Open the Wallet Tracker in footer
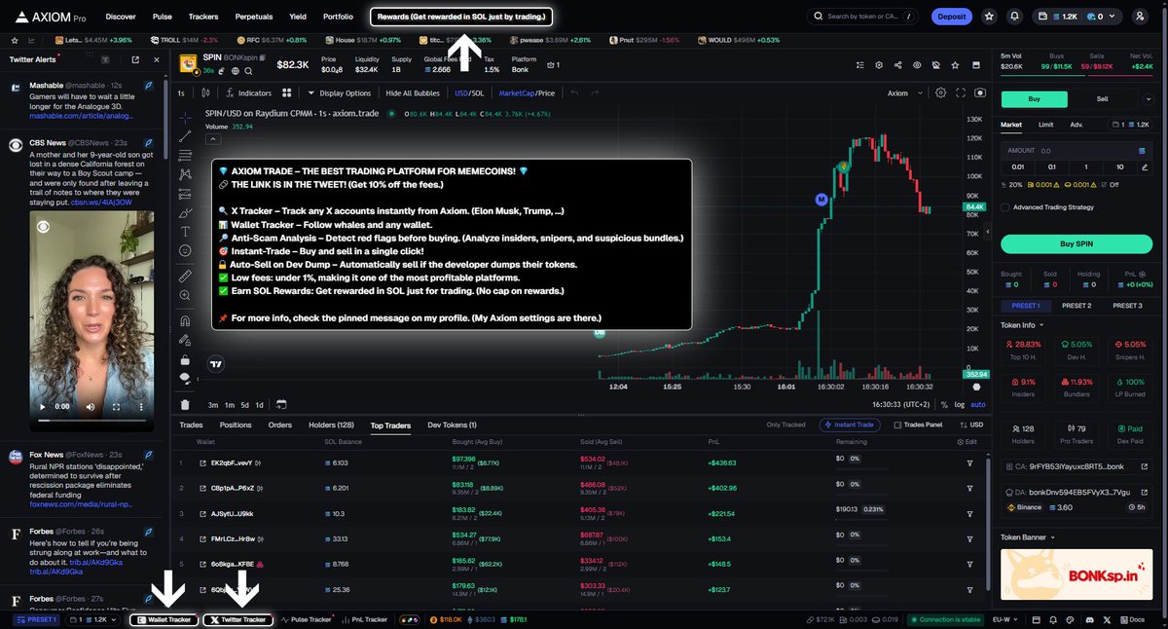Viewport: 1168px width, 629px height. (x=164, y=619)
